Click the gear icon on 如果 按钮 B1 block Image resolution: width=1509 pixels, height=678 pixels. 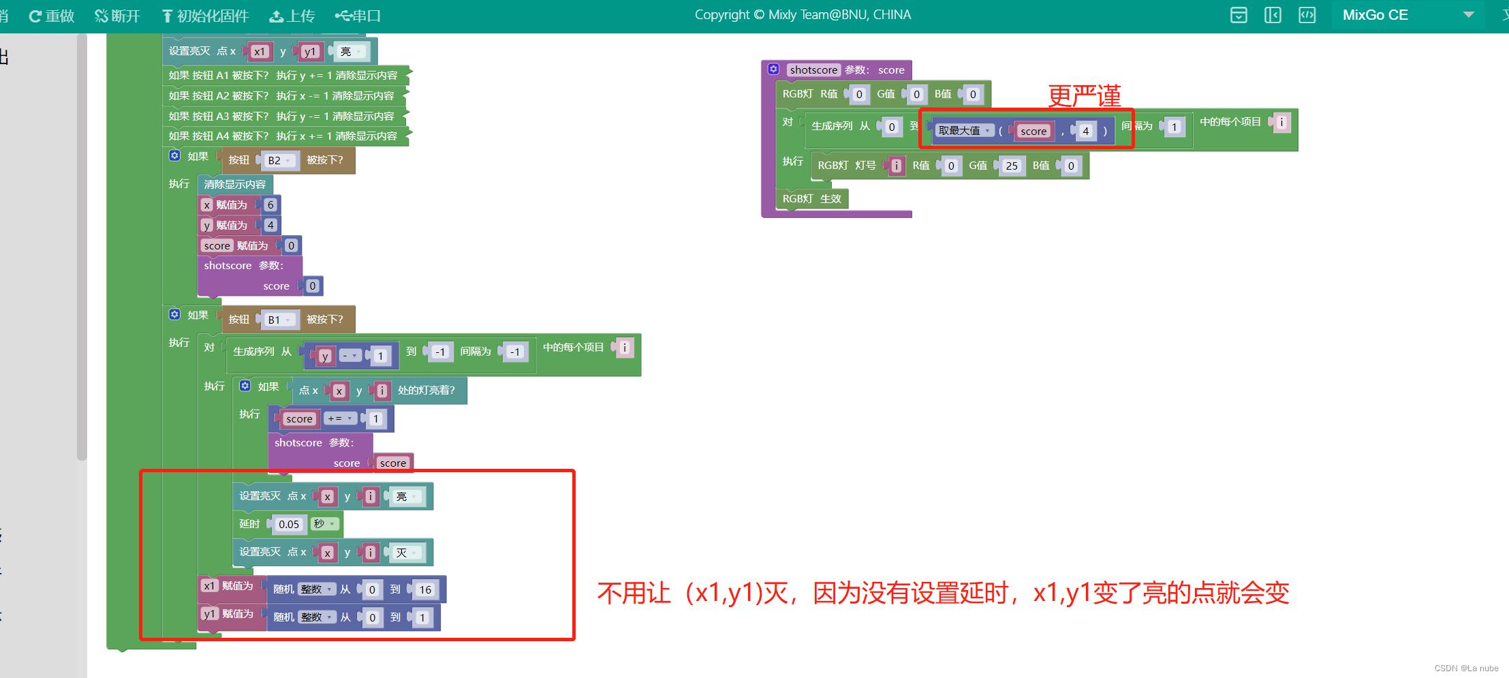coord(174,314)
